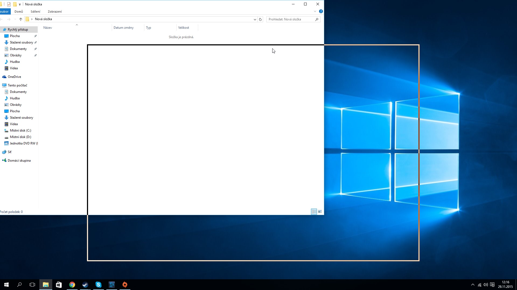Open the volume control in the system tray

point(486,285)
